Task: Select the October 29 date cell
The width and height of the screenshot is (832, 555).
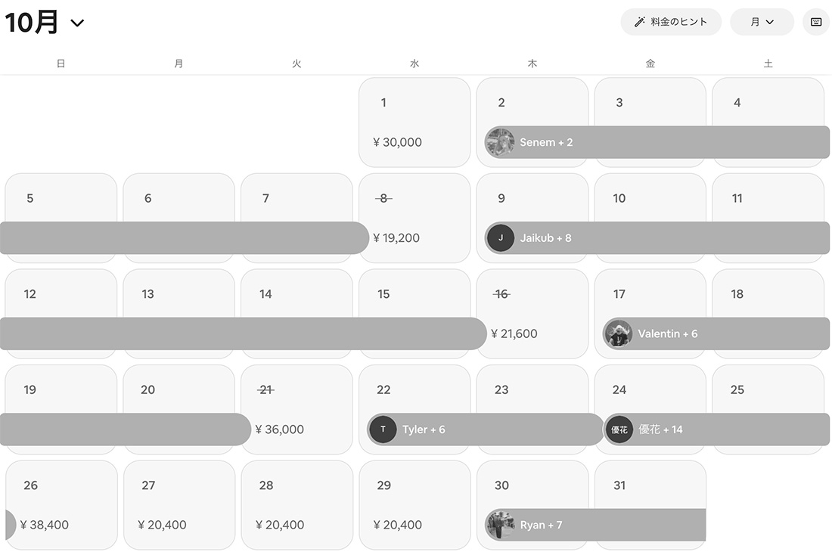Action: click(414, 504)
